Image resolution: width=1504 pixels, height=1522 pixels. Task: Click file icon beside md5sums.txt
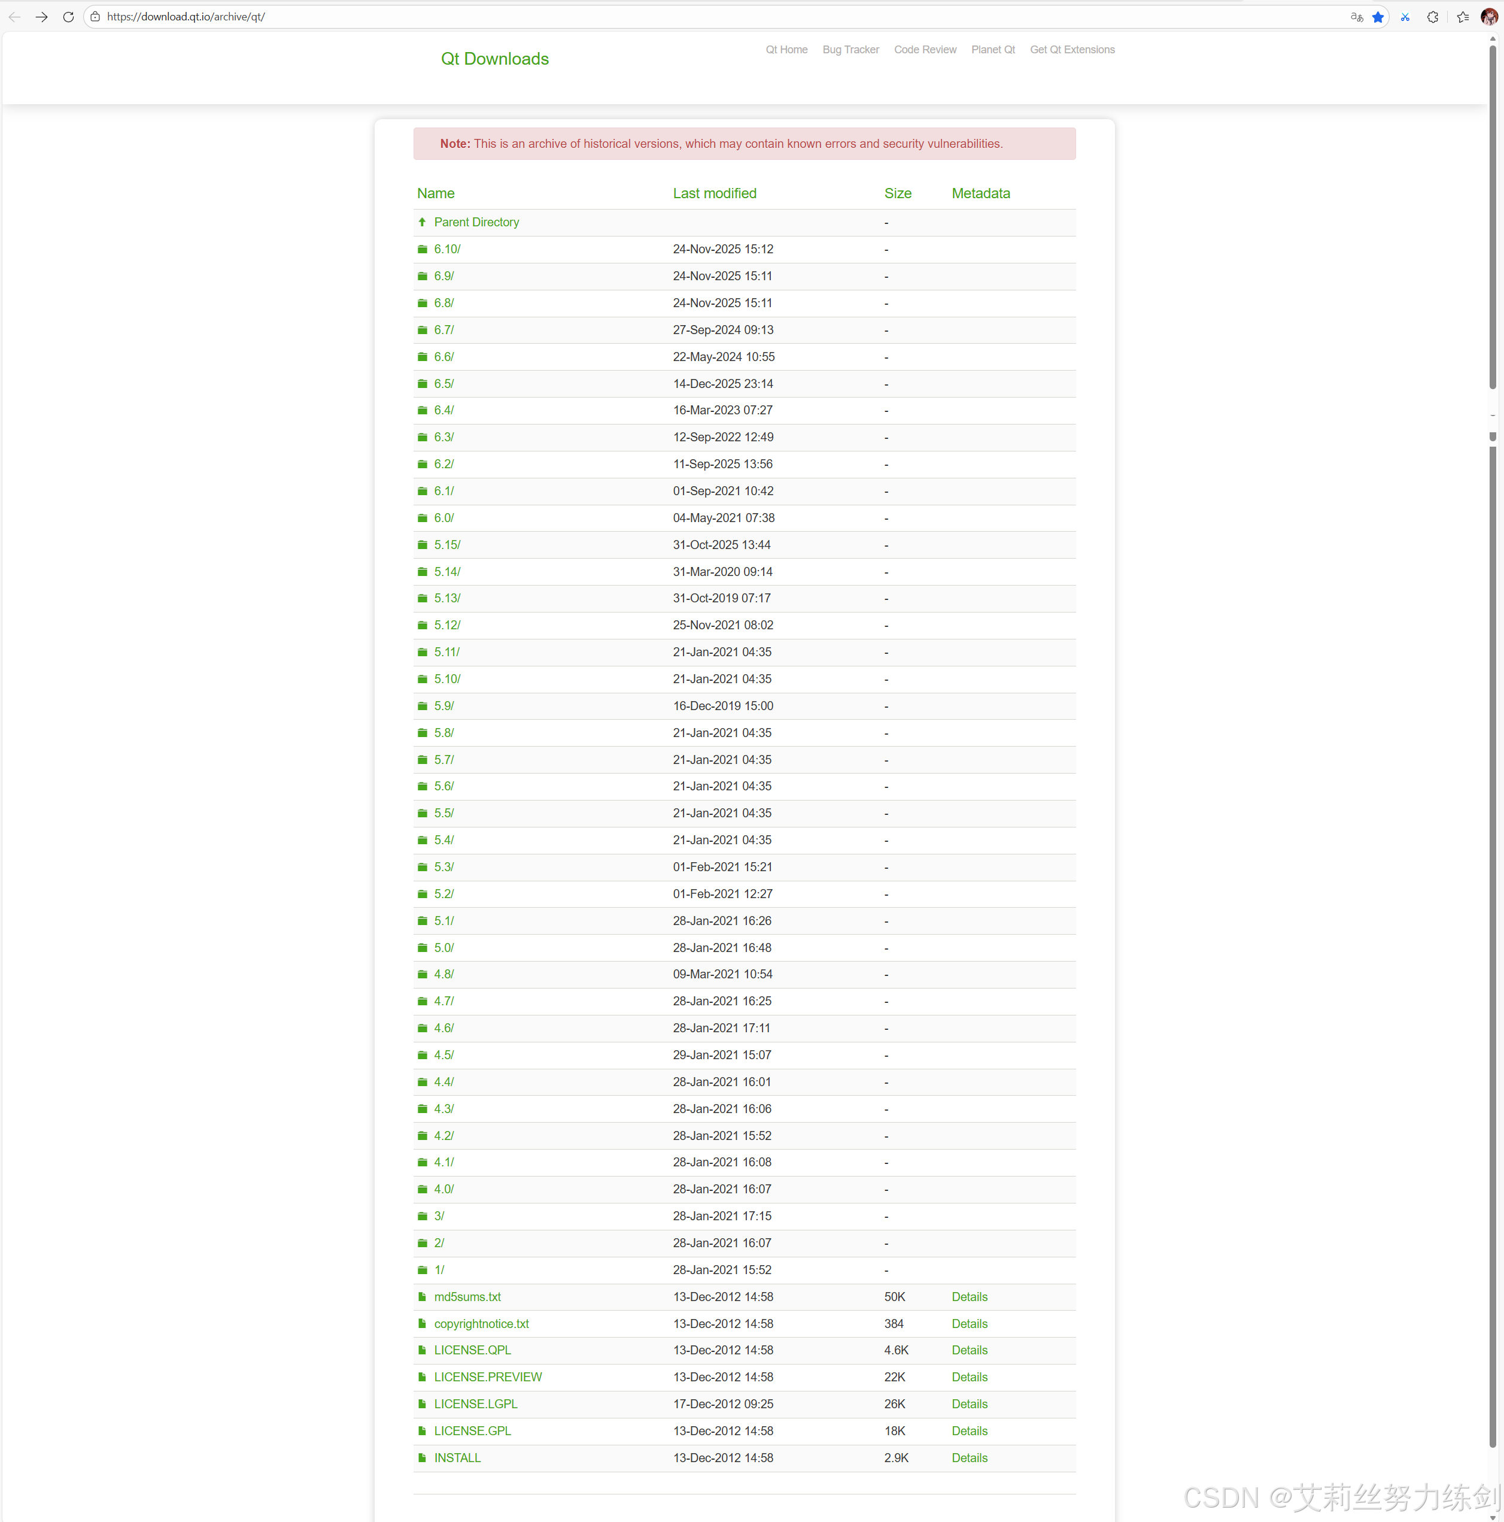422,1297
